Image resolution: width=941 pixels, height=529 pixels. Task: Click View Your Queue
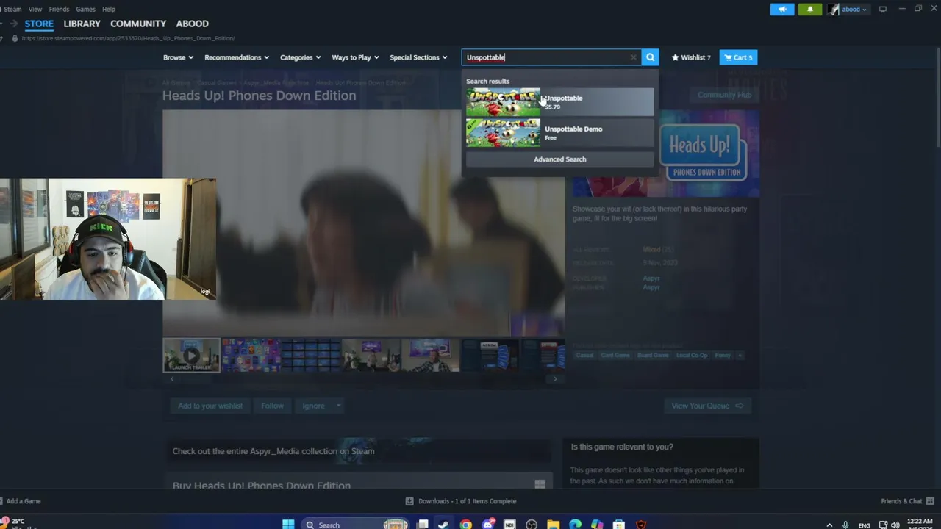[707, 406]
